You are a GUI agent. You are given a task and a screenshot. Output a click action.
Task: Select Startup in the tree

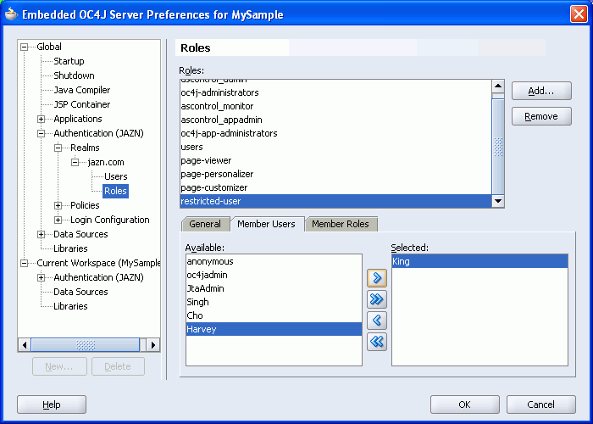point(69,61)
